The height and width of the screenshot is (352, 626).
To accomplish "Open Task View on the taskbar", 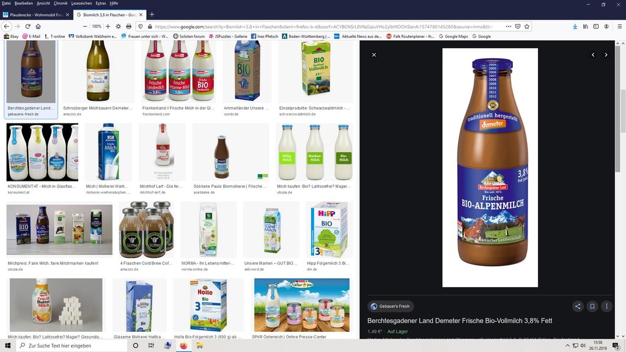I will 151,346.
